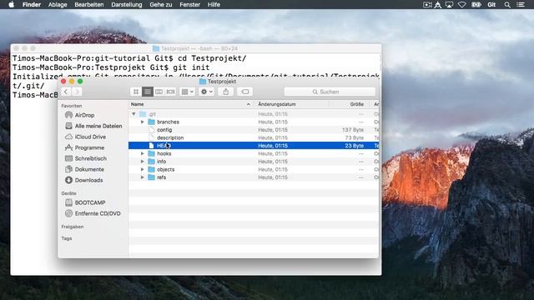The width and height of the screenshot is (534, 300).
Task: Select the config file row
Action: tap(254, 130)
